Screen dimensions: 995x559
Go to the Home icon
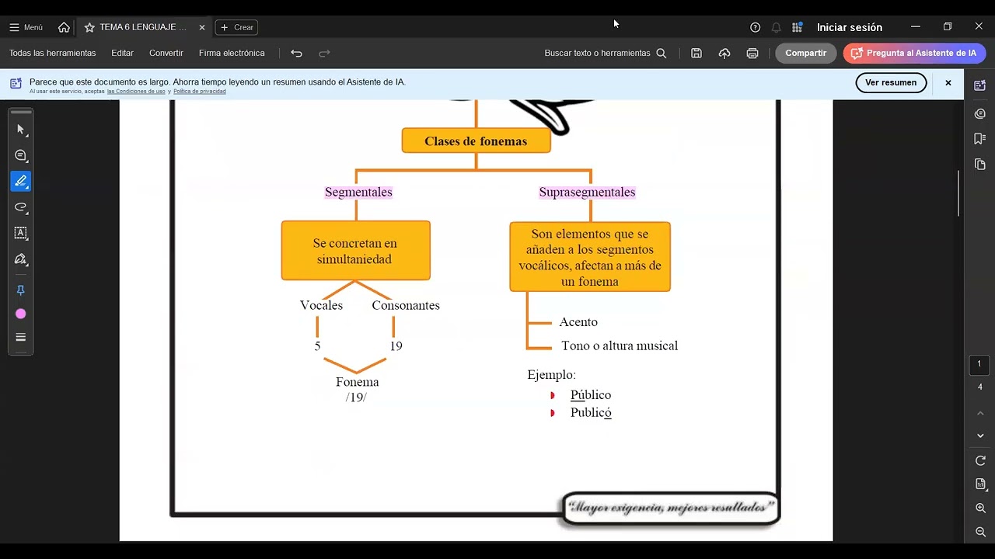64,27
